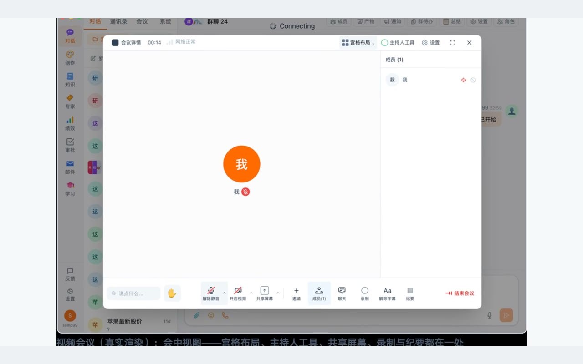Open 绩效 in the left sidebar
Image resolution: width=583 pixels, height=364 pixels.
point(70,123)
